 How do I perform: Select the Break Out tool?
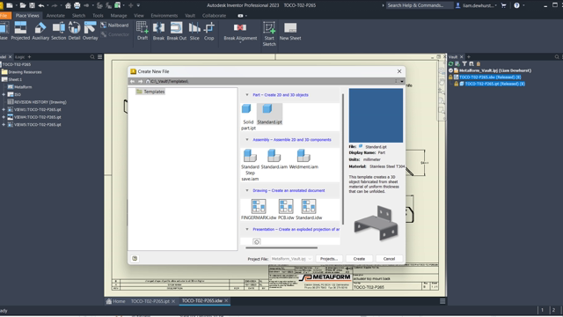coord(176,31)
